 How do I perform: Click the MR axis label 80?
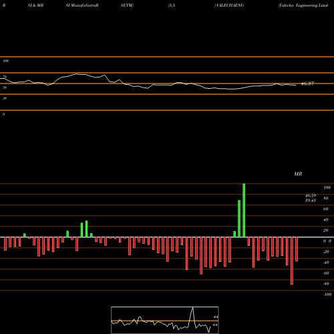point(326,198)
